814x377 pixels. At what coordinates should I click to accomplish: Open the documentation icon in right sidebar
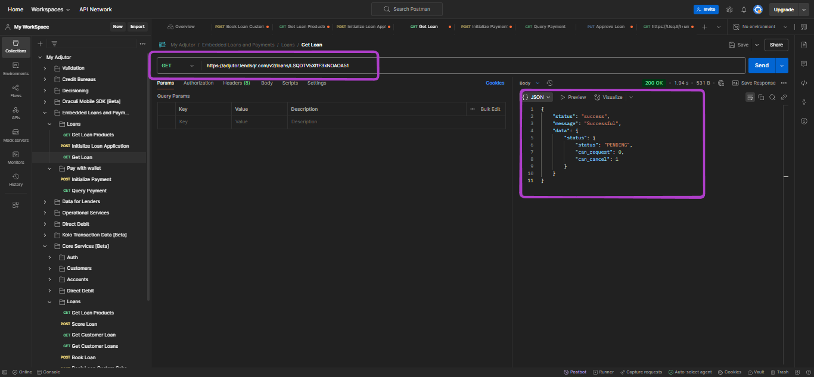coord(804,45)
